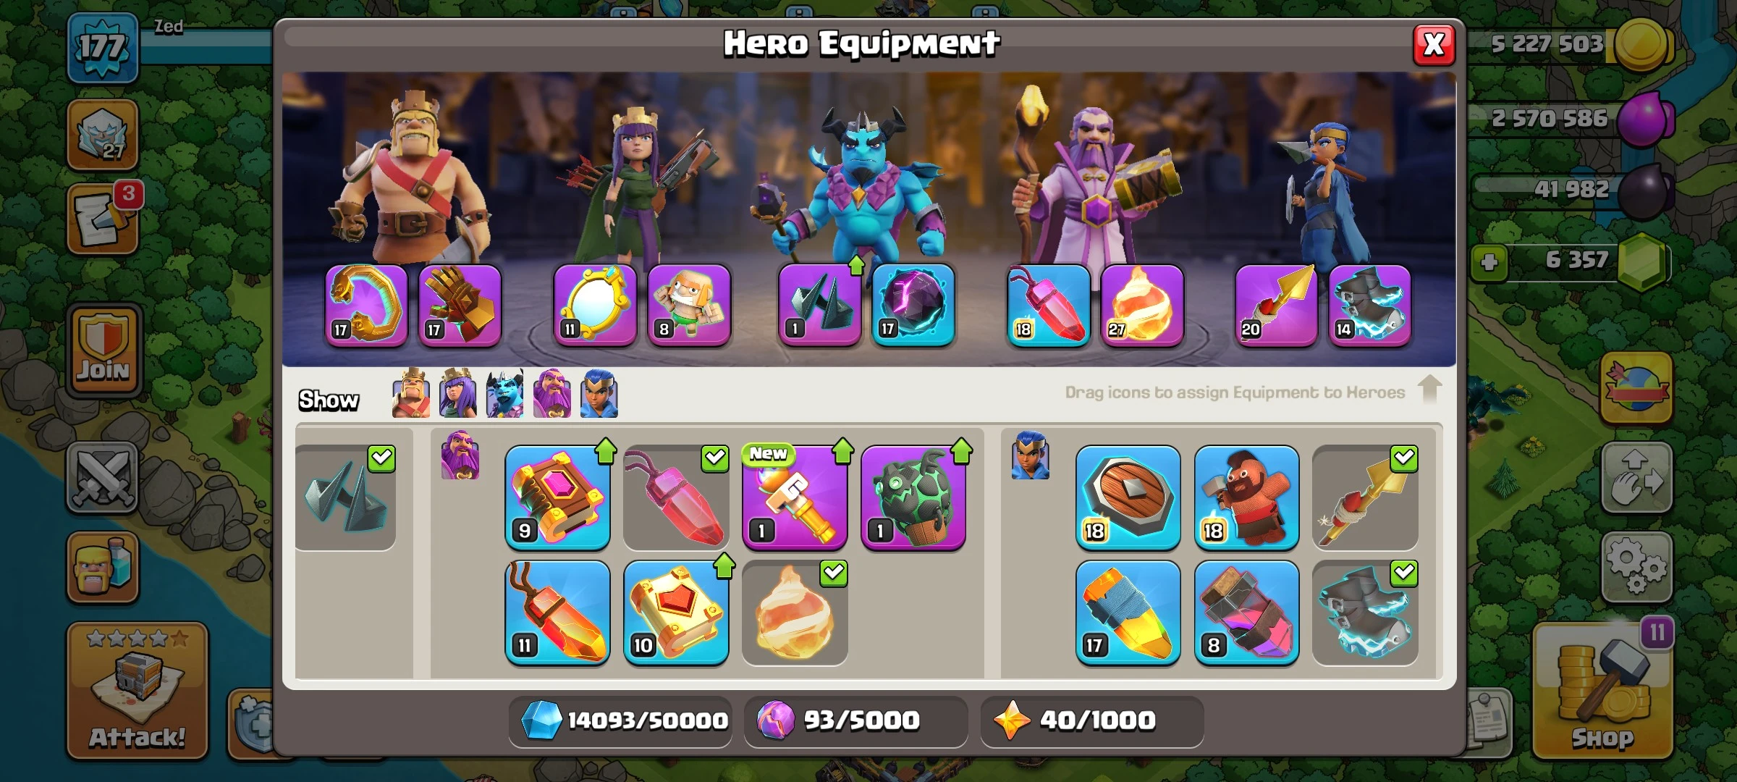Close the Hero Equipment window
The image size is (1737, 782).
[x=1434, y=45]
